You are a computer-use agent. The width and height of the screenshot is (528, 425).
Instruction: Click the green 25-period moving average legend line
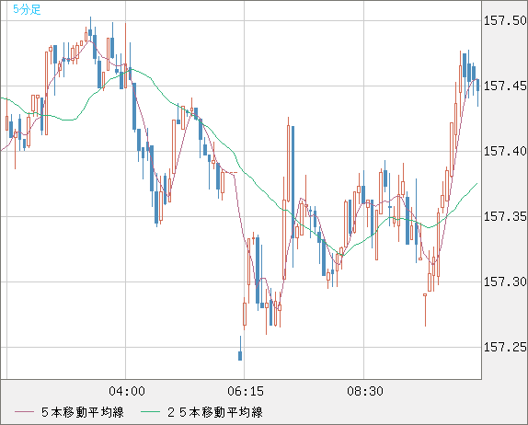click(x=150, y=412)
